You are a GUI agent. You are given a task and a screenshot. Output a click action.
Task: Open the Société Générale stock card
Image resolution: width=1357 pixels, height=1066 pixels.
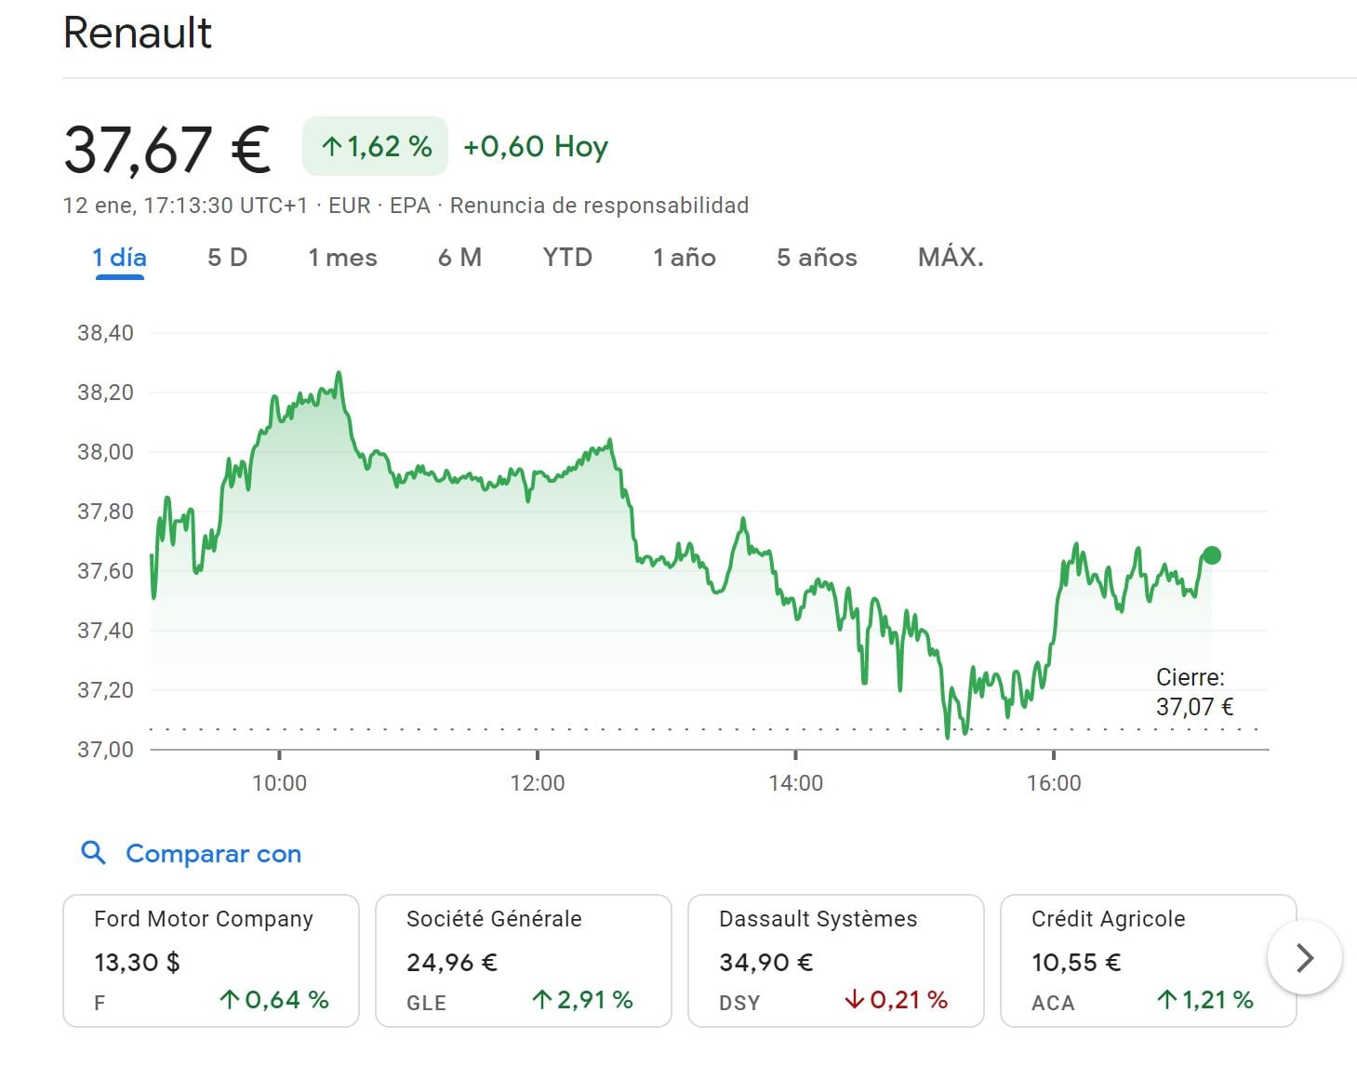click(x=523, y=961)
